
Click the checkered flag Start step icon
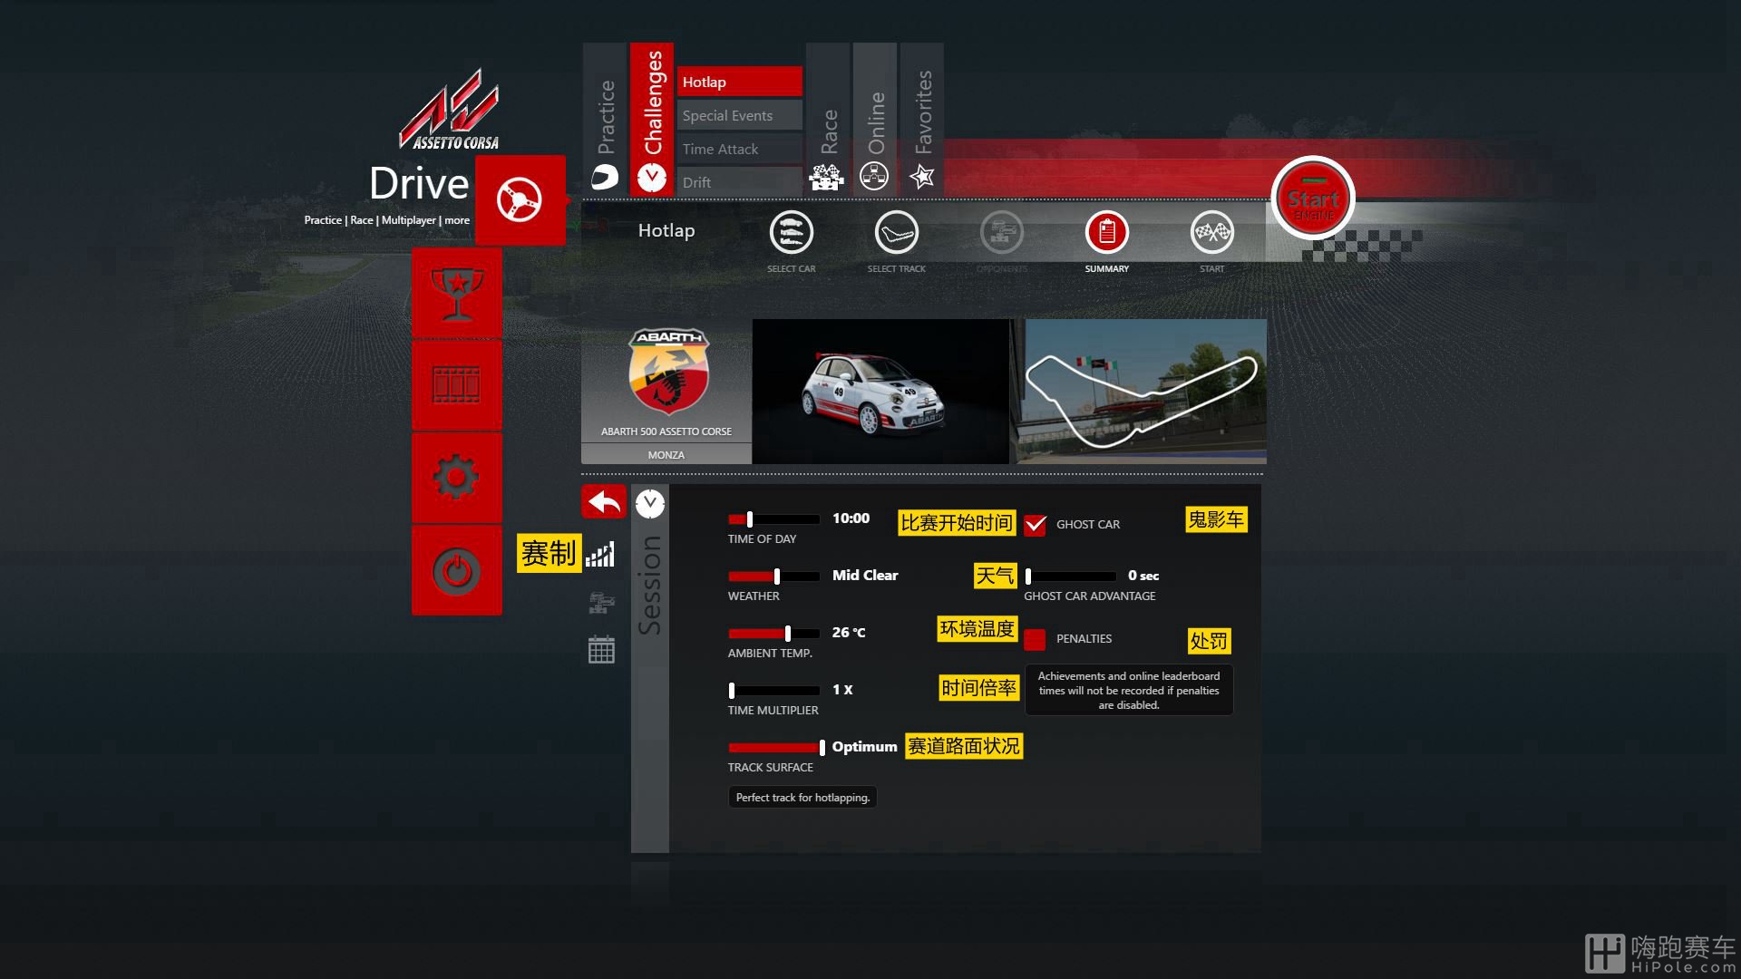1211,233
